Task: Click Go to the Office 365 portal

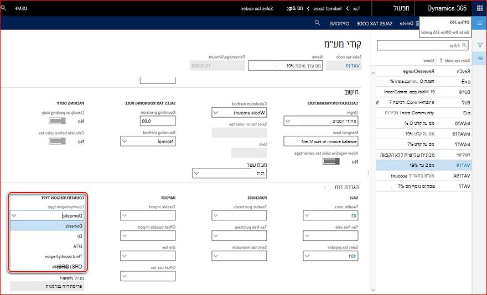Action: click(445, 32)
